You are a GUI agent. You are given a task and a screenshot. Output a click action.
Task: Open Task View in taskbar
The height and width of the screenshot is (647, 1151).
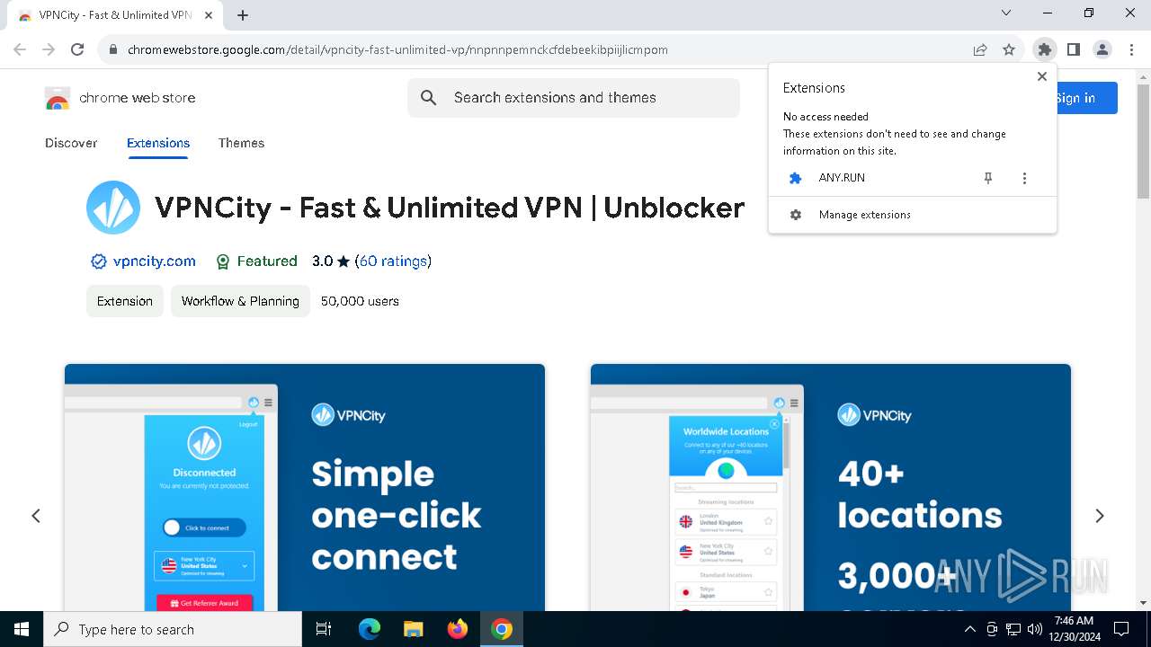coord(324,629)
